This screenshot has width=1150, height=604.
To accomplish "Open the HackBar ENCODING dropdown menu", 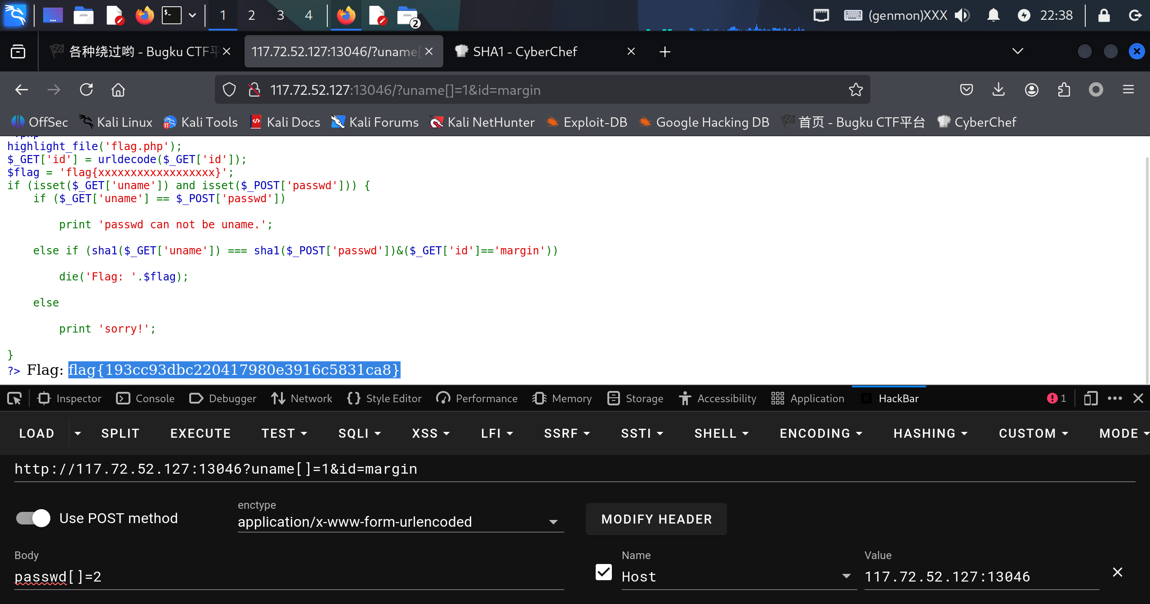I will [x=820, y=433].
